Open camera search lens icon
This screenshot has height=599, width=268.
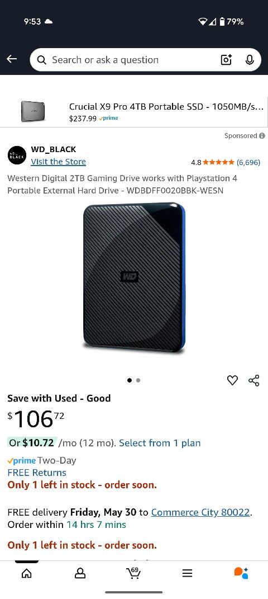[x=226, y=60]
